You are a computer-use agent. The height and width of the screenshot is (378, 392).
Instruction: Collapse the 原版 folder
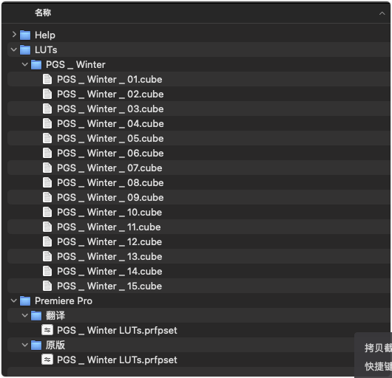click(25, 345)
